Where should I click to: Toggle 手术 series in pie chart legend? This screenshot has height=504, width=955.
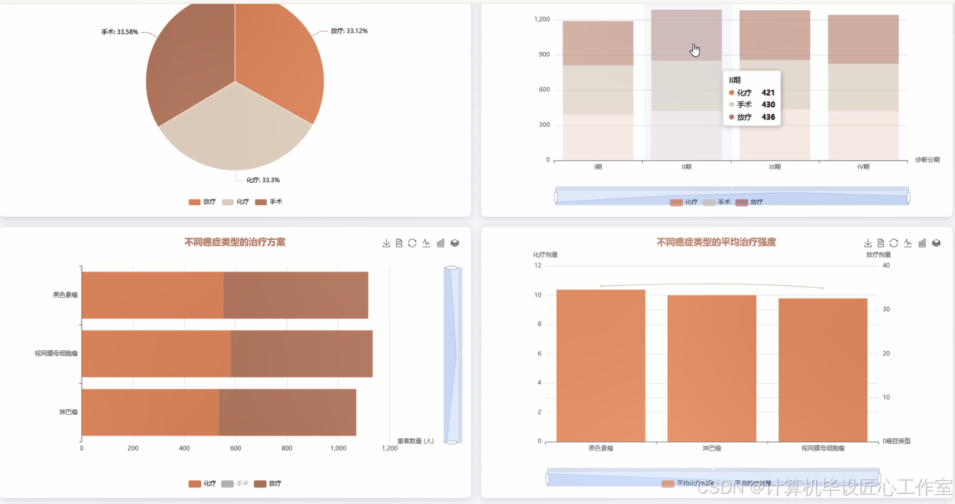click(x=269, y=202)
